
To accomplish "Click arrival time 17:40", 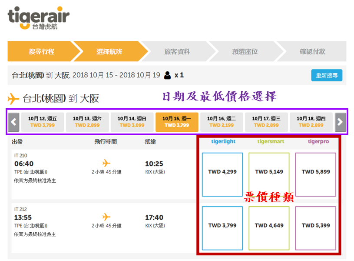I will (x=154, y=217).
